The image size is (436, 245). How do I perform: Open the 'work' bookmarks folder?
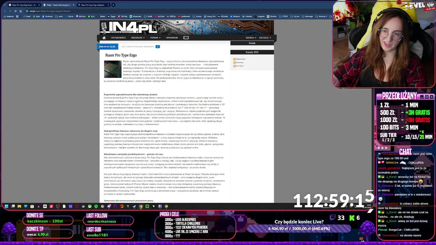[59, 16]
